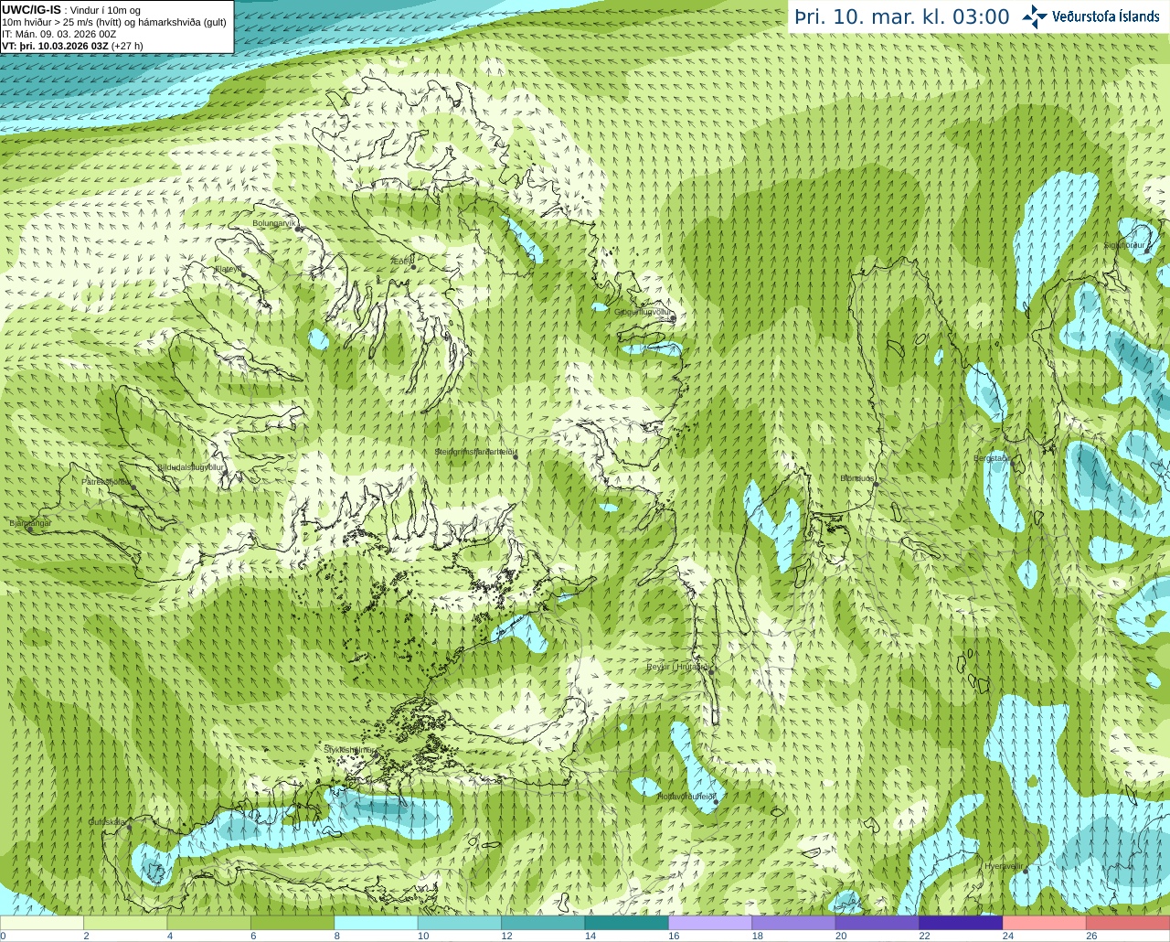Select the 4–6 m/s green legend swatch

point(209,923)
